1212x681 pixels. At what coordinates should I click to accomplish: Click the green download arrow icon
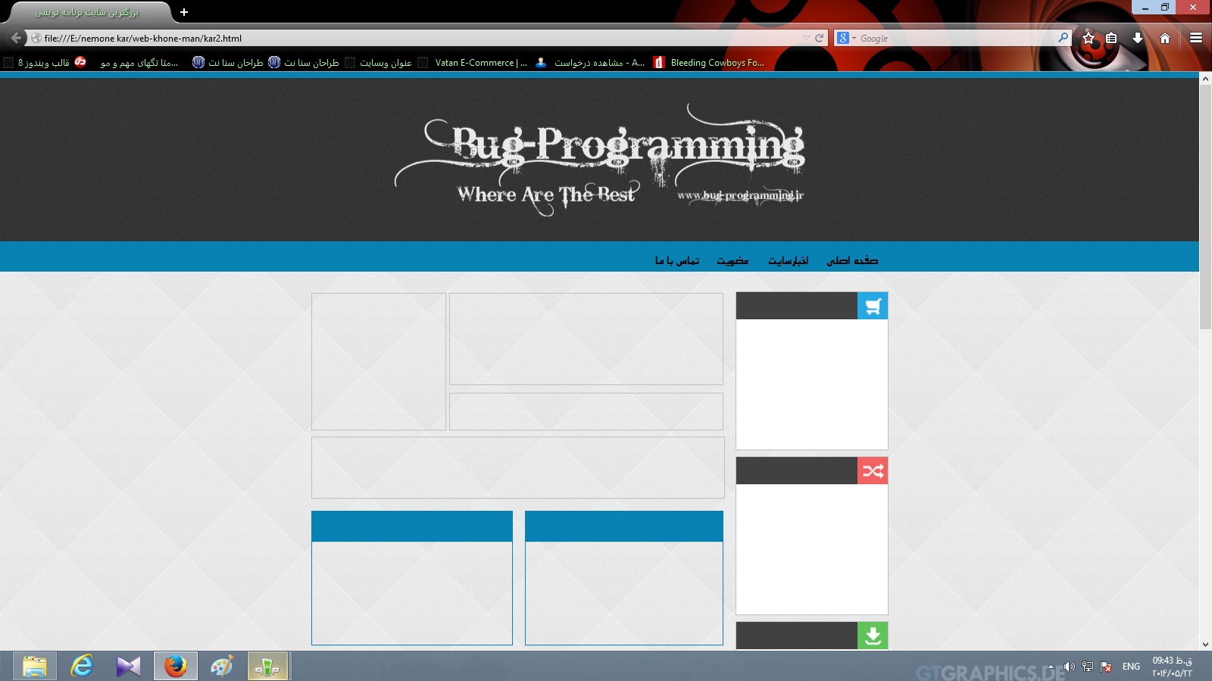click(x=873, y=636)
